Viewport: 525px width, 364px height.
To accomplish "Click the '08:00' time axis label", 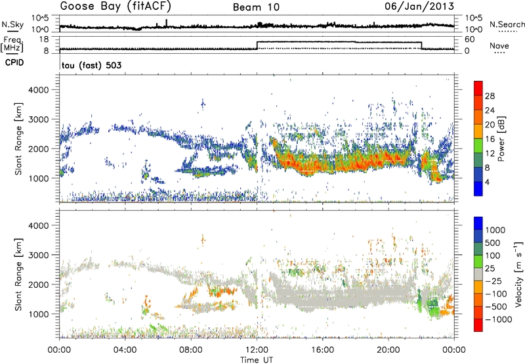I will (x=191, y=350).
